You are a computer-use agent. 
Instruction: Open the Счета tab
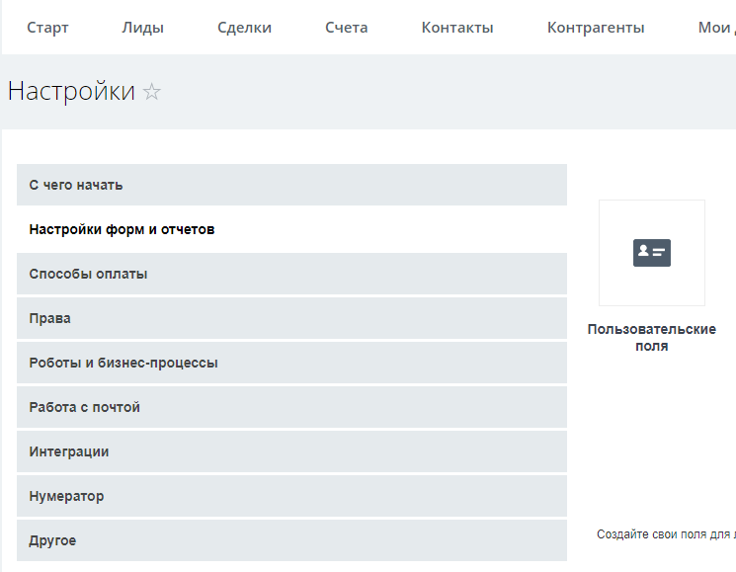tap(347, 28)
